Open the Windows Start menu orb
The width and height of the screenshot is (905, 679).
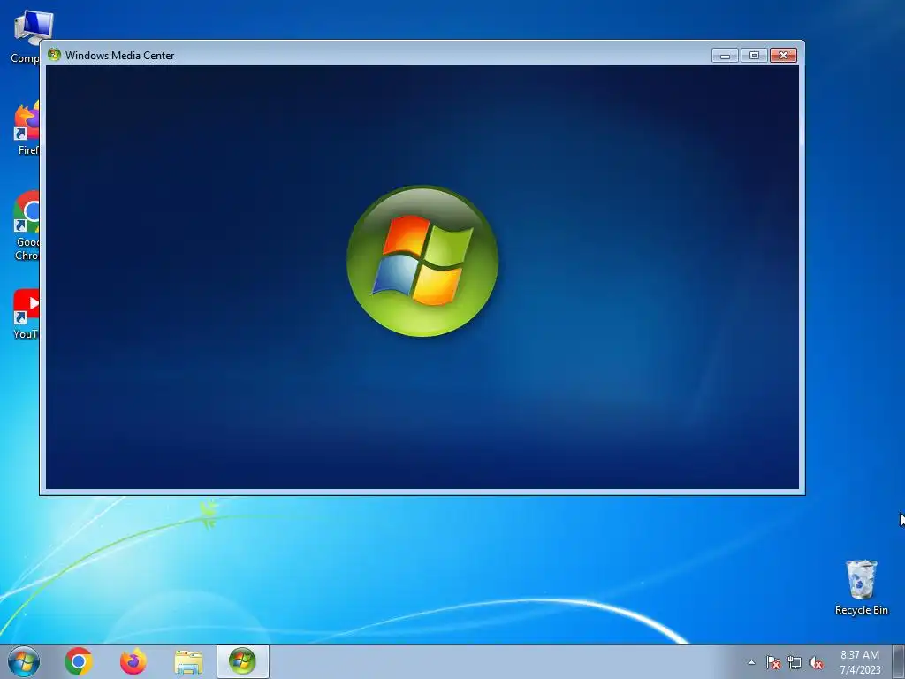pyautogui.click(x=24, y=661)
